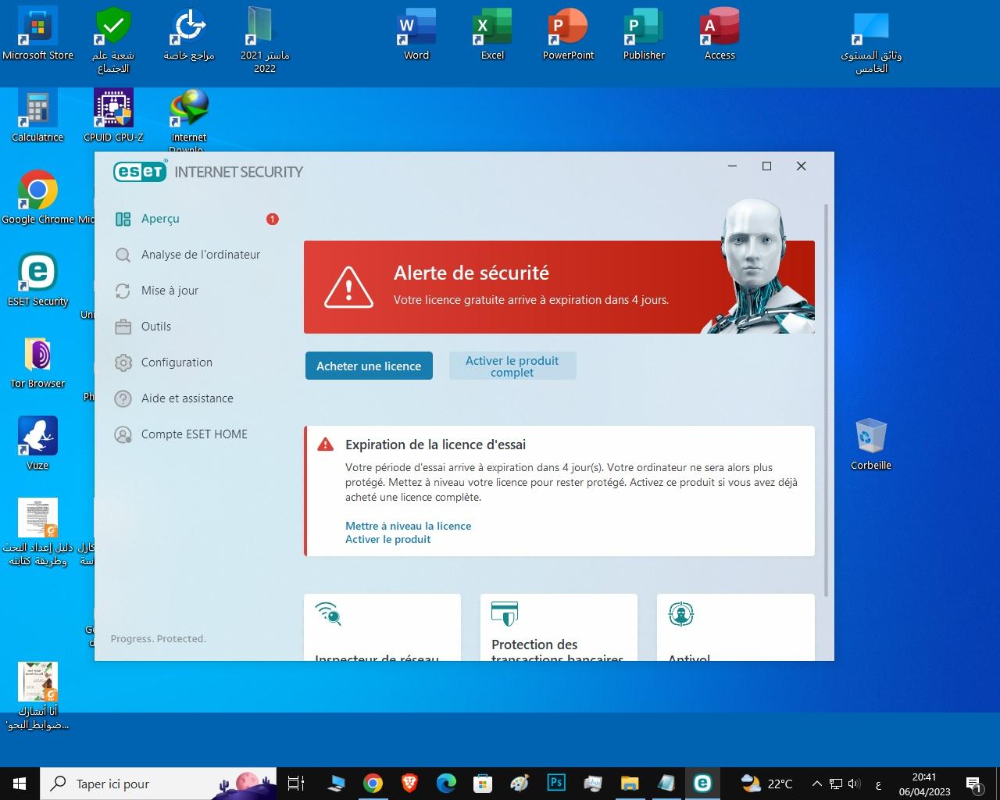Viewport: 1000px width, 800px height.
Task: Expand the system tray hidden icons chevron
Action: coord(816,784)
